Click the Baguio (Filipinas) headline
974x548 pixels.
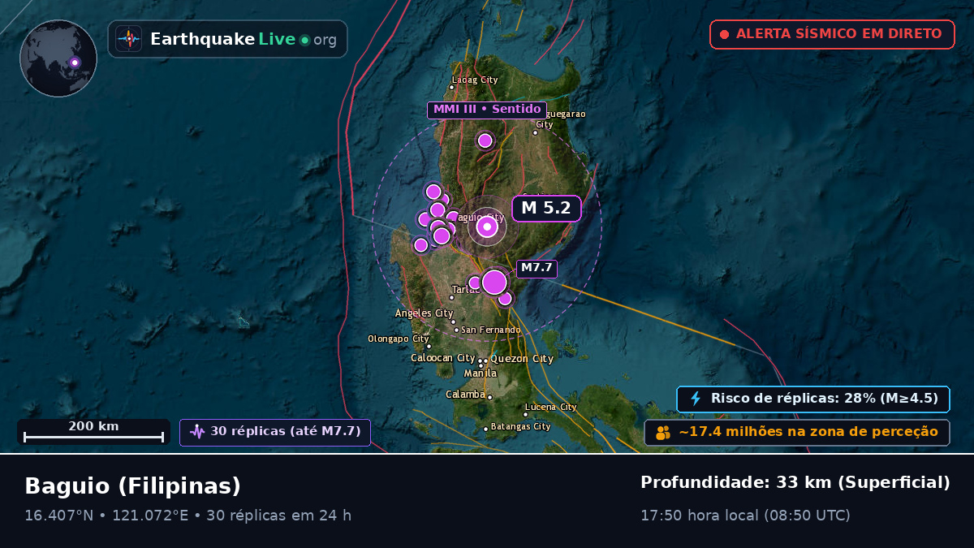133,486
